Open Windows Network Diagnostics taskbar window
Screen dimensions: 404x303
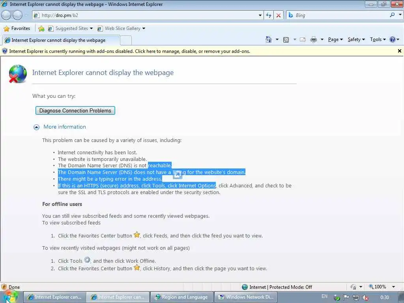(246, 297)
